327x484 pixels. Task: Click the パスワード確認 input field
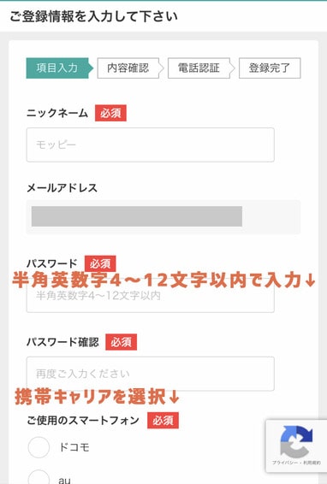[151, 374]
